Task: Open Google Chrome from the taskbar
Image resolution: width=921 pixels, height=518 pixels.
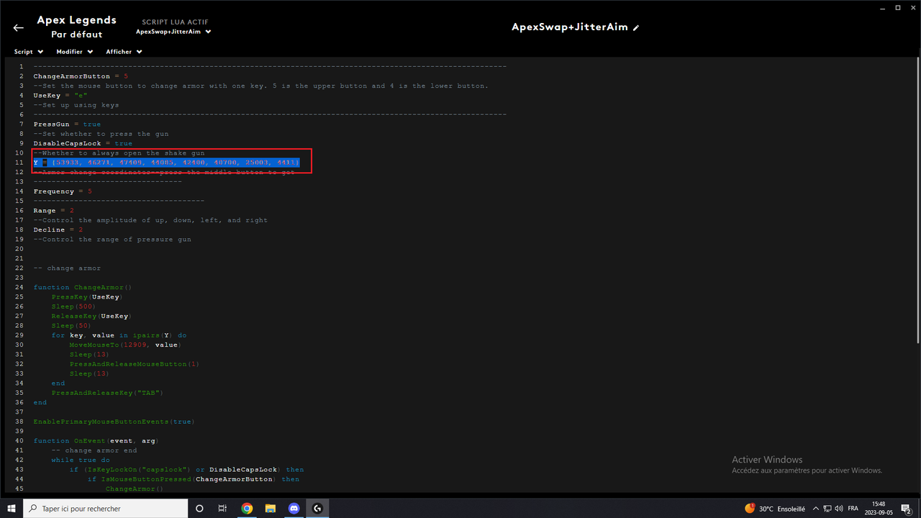Action: [247, 508]
